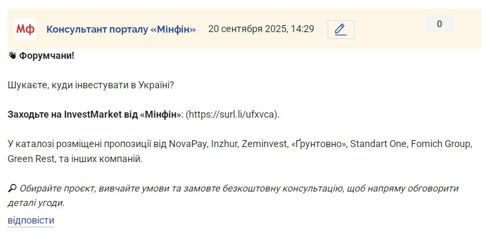Click the waving hand emoji icon

(12, 56)
